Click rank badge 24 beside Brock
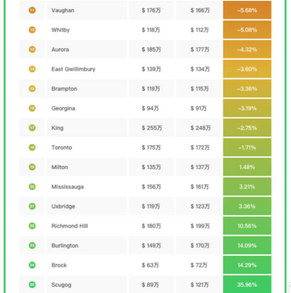 (x=32, y=265)
